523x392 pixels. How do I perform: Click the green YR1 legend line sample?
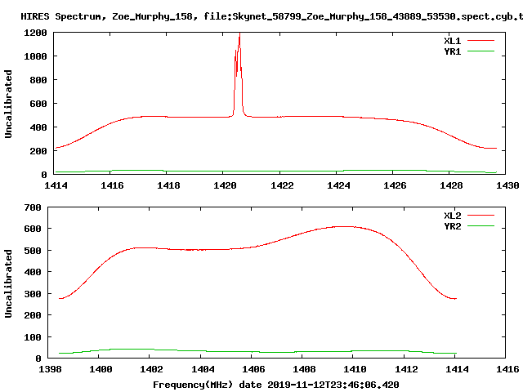coord(481,51)
